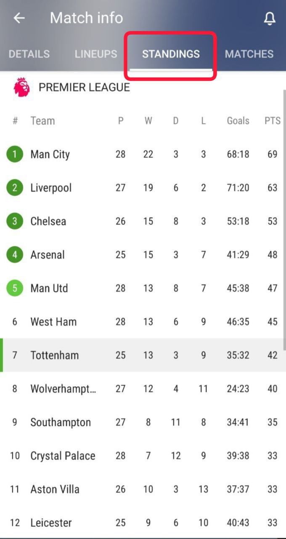Open the Premier League title link
This screenshot has height=539, width=286.
84,87
